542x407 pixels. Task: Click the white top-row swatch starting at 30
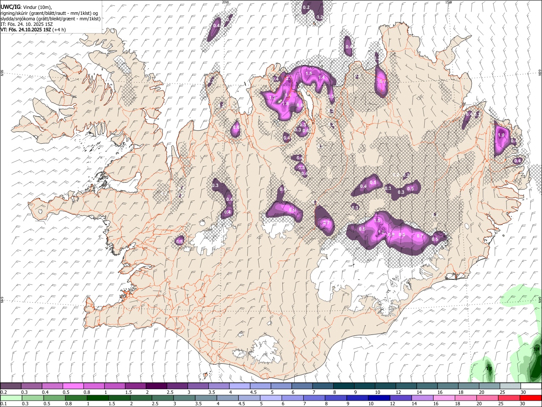point(531,386)
